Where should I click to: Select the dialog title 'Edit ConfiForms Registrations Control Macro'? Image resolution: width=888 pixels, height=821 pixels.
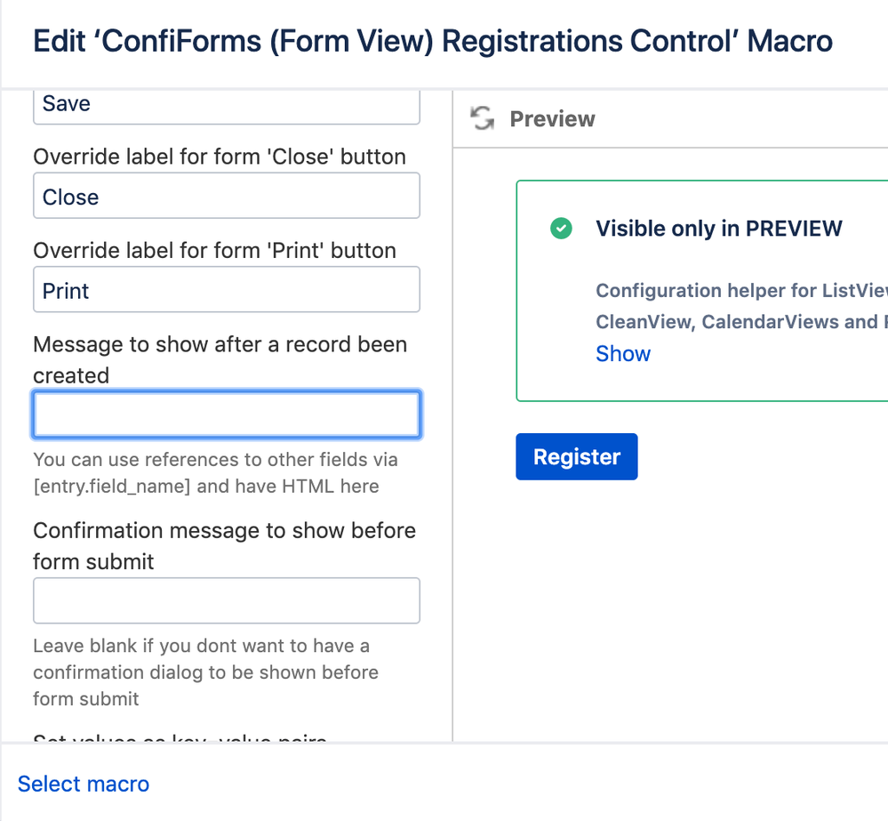tap(432, 41)
